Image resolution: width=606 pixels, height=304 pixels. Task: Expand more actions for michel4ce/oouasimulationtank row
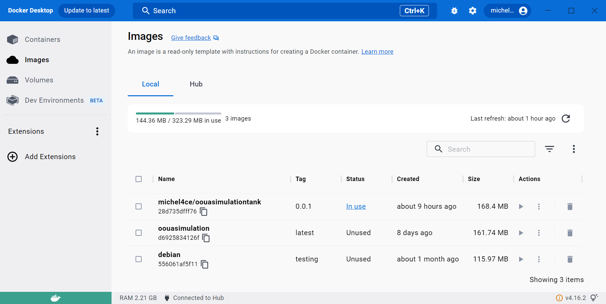tap(539, 206)
